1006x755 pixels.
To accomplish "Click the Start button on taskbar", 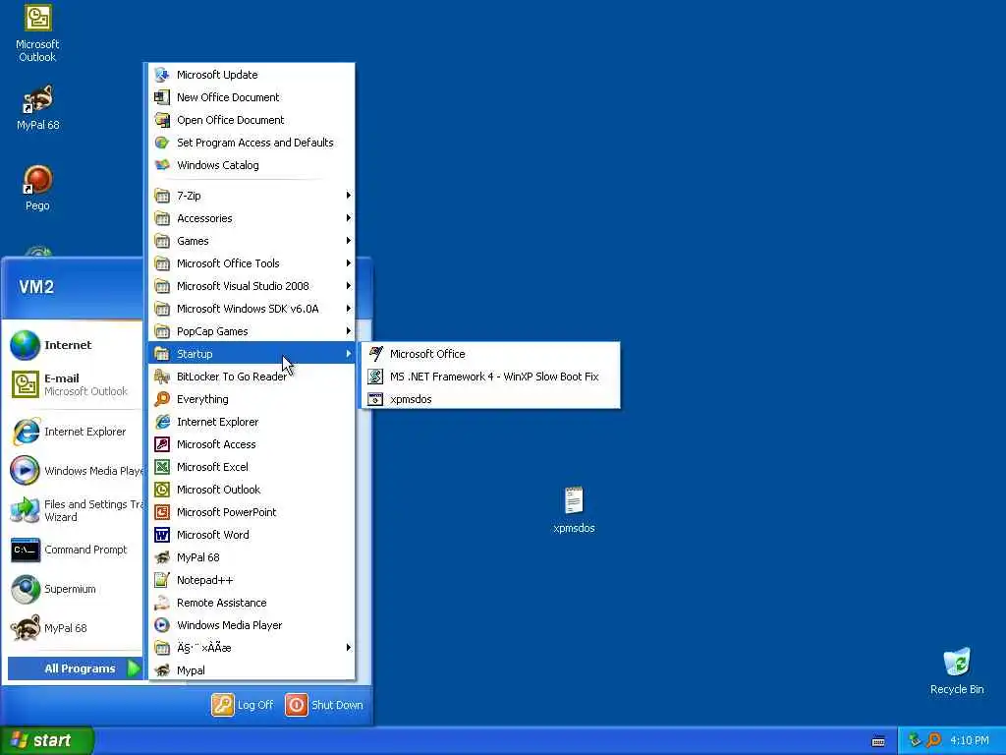I will [x=47, y=740].
